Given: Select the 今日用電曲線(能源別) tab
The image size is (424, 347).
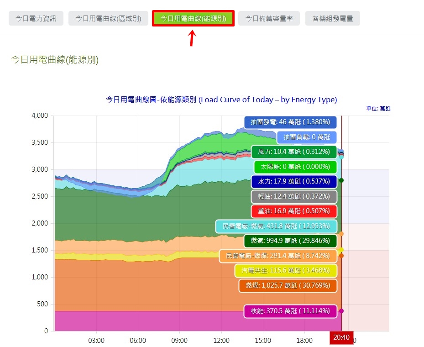Looking at the screenshot, I should pos(193,18).
